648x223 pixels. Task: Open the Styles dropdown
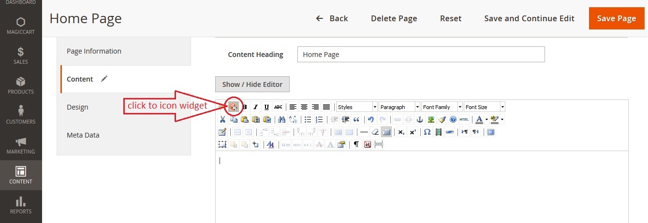pyautogui.click(x=357, y=107)
